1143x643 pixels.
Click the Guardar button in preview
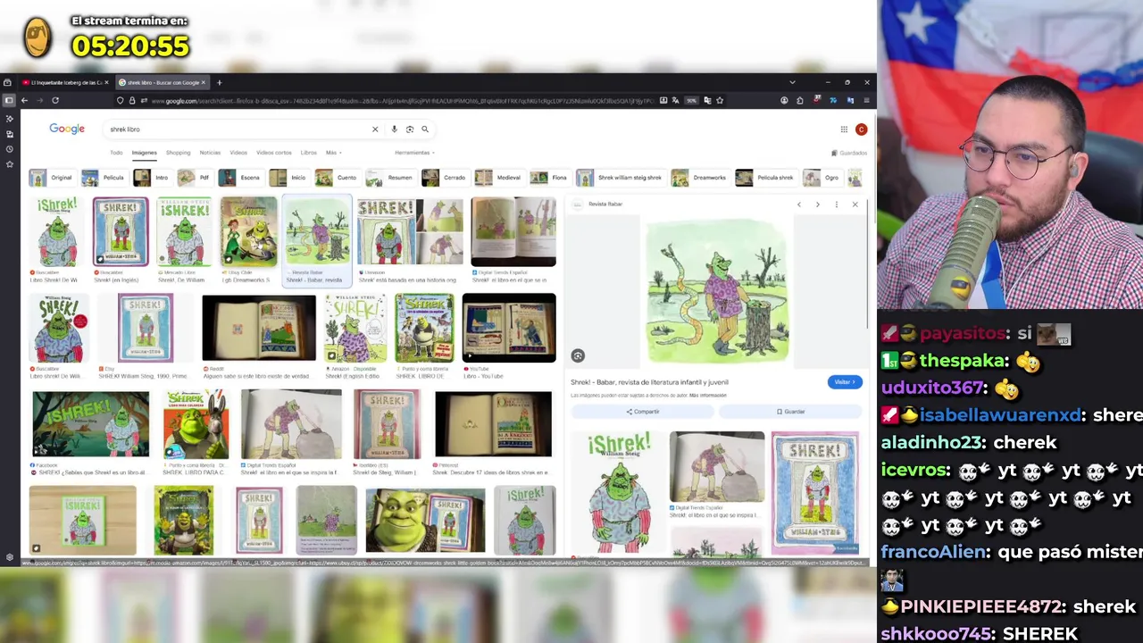[790, 412]
